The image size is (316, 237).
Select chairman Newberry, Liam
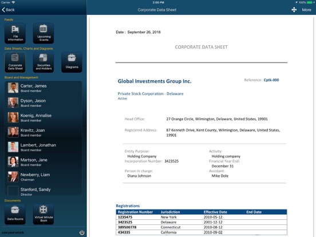coord(44,177)
